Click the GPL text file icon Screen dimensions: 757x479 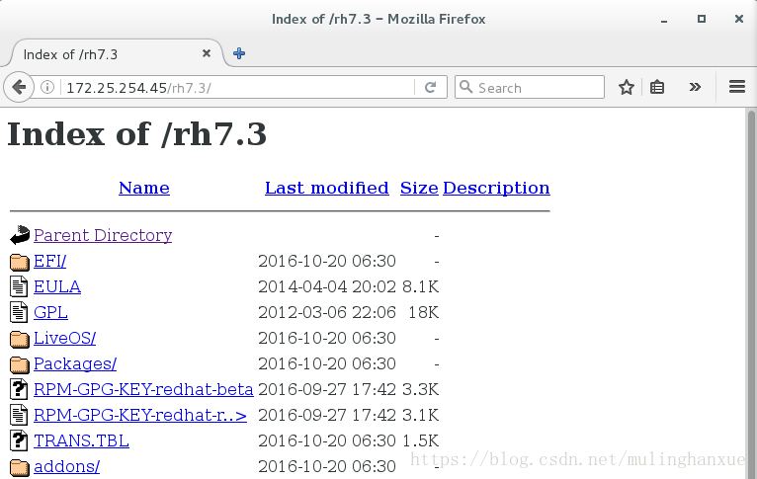pyautogui.click(x=19, y=312)
